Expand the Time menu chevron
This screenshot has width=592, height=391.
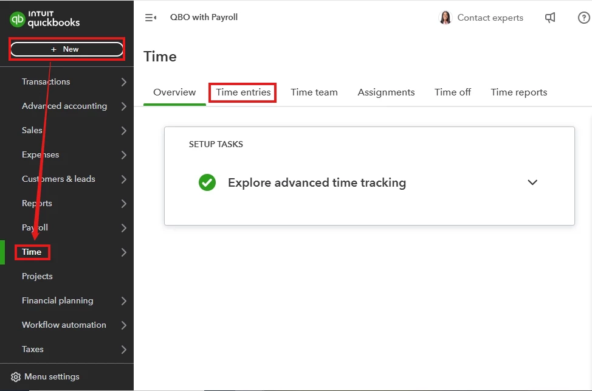[x=124, y=252]
